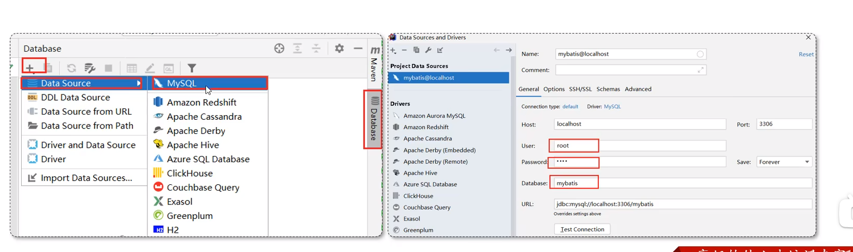Click the URL input field

point(683,204)
